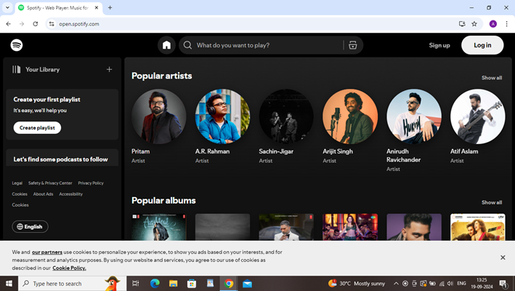
Task: Go back in browser
Action: 9,24
